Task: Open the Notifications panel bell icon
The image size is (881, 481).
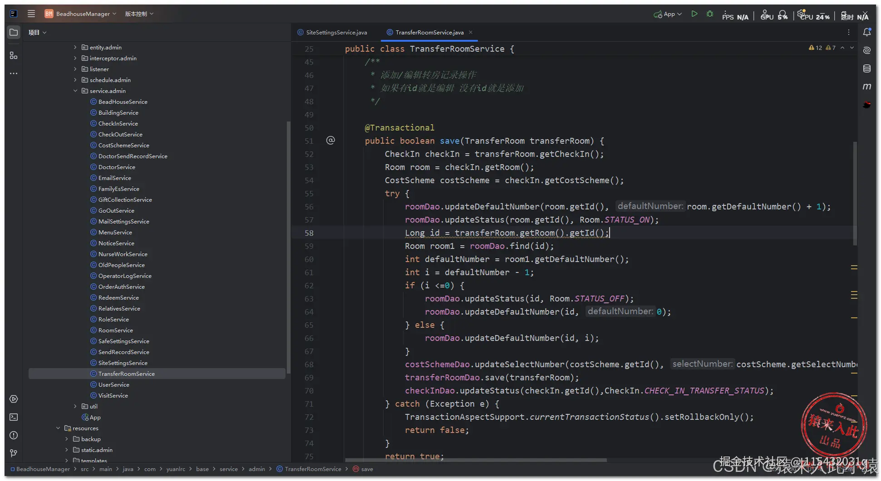Action: (867, 32)
